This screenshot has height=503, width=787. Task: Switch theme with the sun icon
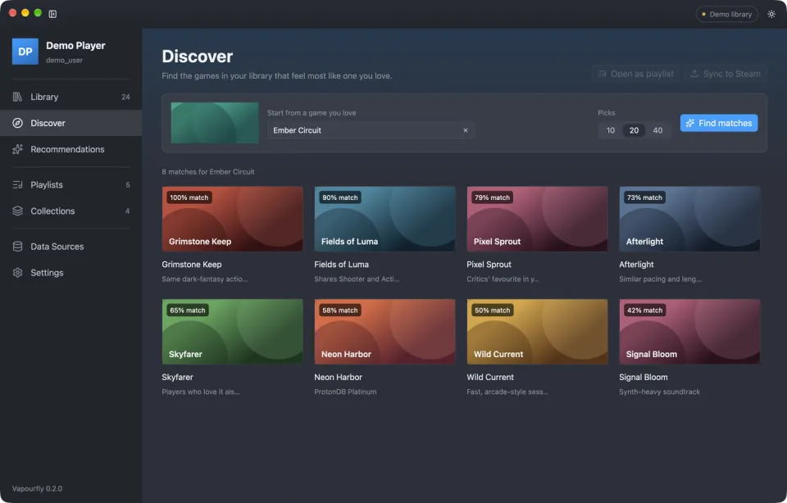tap(771, 14)
